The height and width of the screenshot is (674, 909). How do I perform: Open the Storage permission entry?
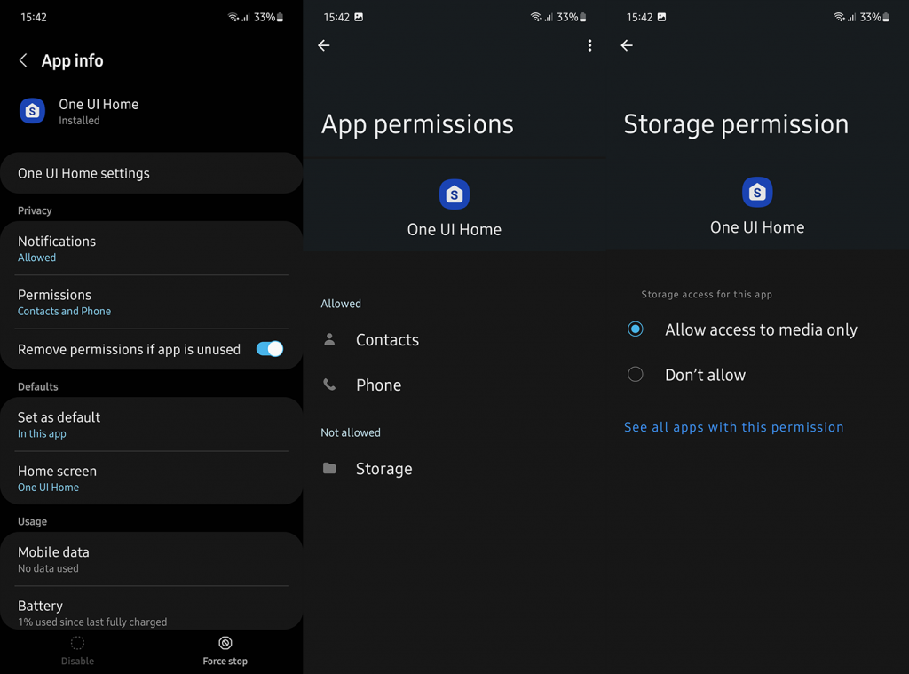[x=454, y=468]
